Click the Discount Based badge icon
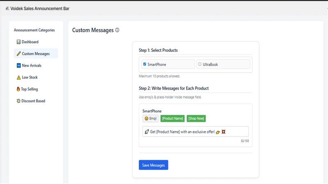 click(18, 101)
